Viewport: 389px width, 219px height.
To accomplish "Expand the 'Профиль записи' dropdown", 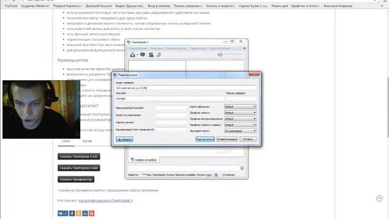I will 241,113.
